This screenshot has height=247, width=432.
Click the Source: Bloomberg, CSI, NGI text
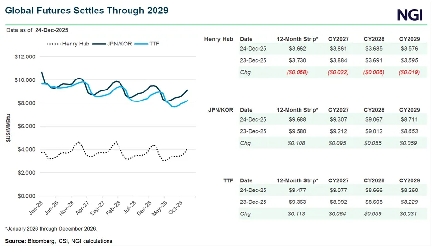pos(59,241)
